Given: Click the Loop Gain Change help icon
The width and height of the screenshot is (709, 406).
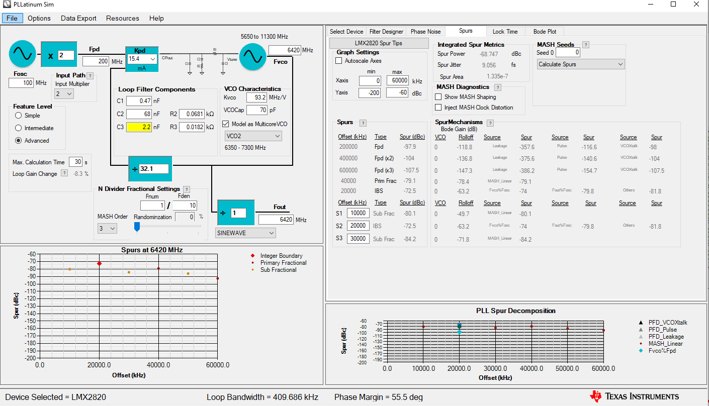Looking at the screenshot, I should [64, 173].
